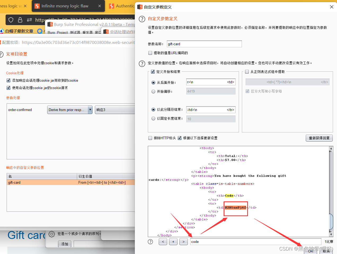Close the 'ness logic vu' browser tab
Image resolution: width=337 pixels, height=254 pixels.
tap(25, 6)
